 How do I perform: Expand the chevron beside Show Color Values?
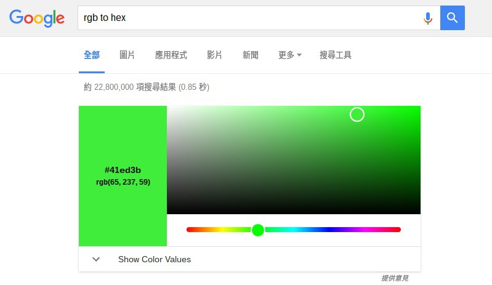(x=96, y=259)
